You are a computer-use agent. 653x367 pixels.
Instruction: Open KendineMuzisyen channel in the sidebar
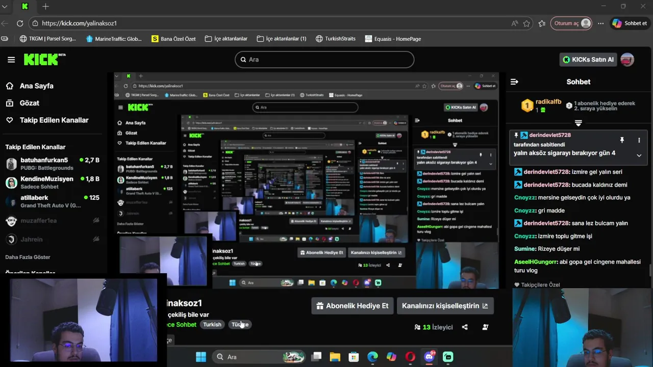pyautogui.click(x=53, y=182)
